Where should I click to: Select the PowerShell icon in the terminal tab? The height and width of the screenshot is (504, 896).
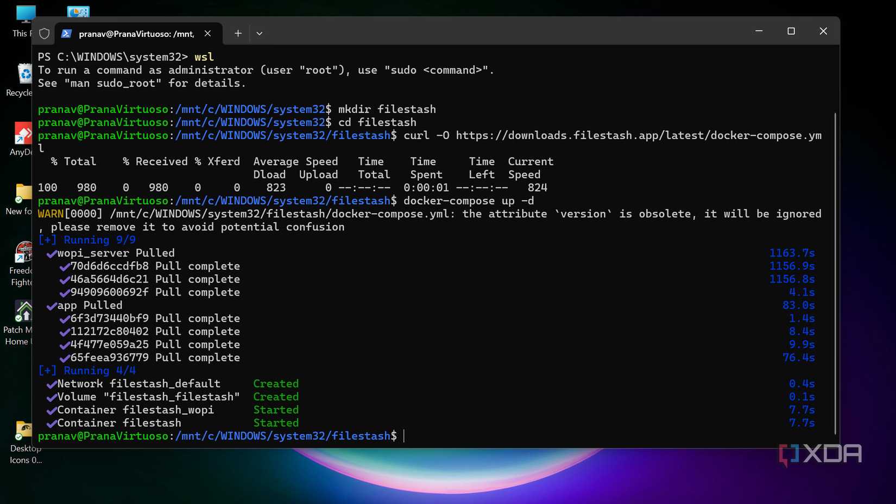66,33
